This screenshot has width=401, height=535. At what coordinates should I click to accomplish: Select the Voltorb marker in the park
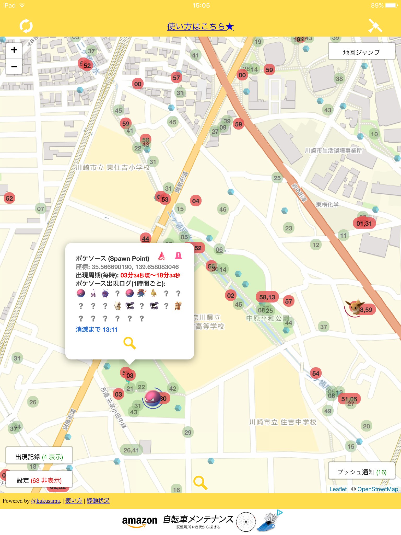pos(153,398)
